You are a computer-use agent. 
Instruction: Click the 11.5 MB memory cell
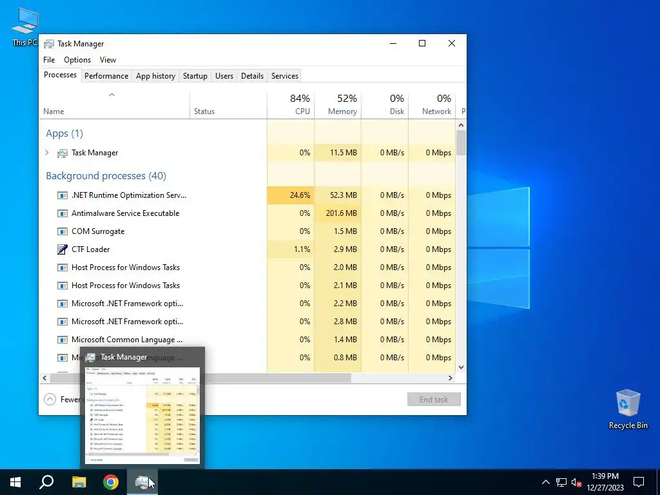click(338, 153)
